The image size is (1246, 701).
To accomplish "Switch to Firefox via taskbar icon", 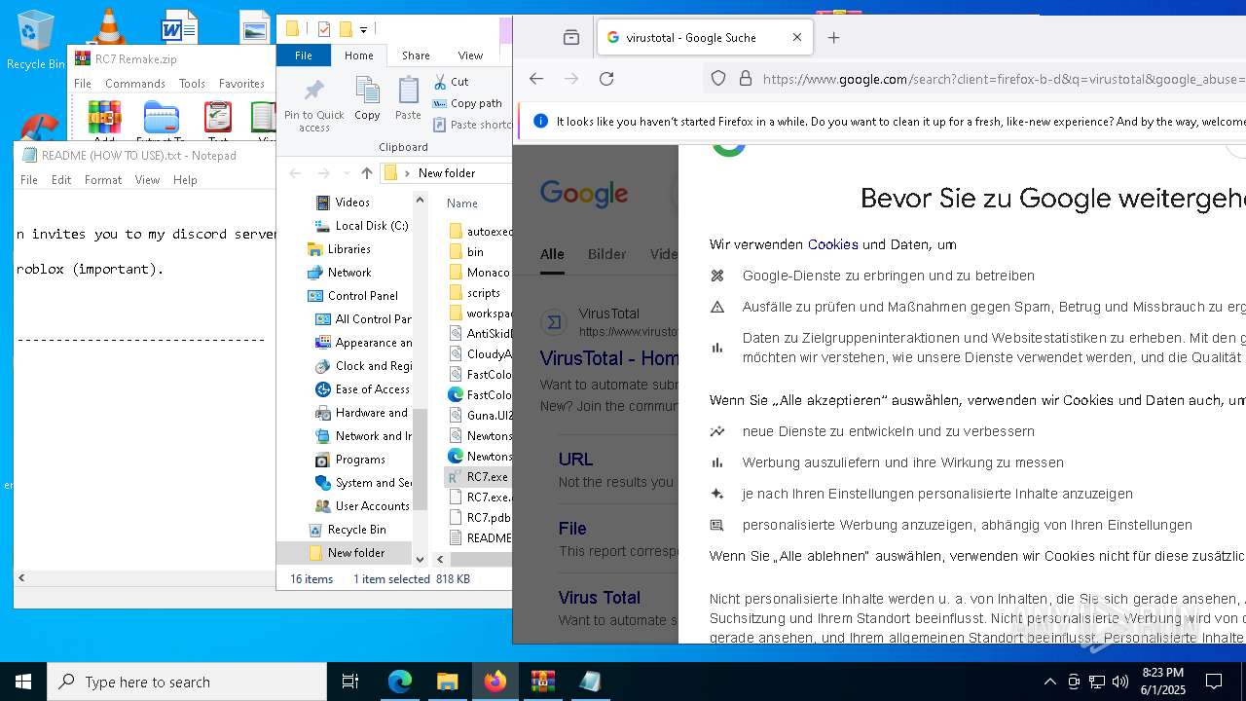I will (495, 682).
